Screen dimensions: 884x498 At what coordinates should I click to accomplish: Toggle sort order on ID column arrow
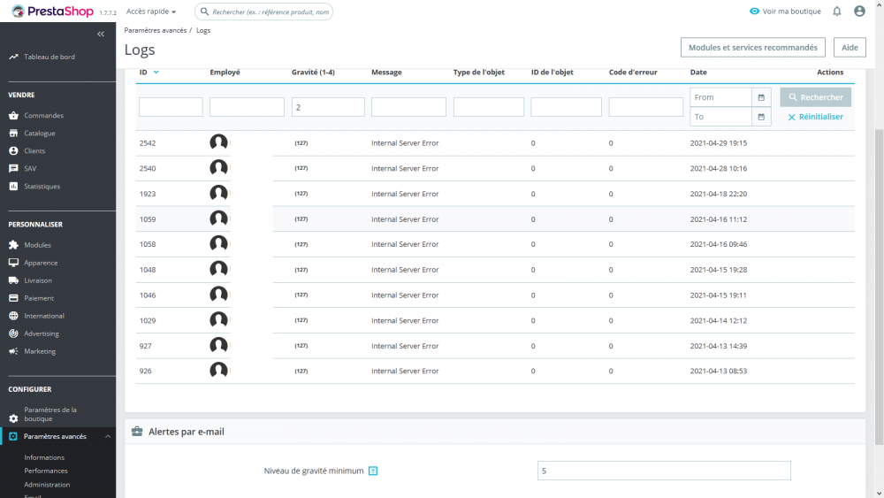[156, 73]
